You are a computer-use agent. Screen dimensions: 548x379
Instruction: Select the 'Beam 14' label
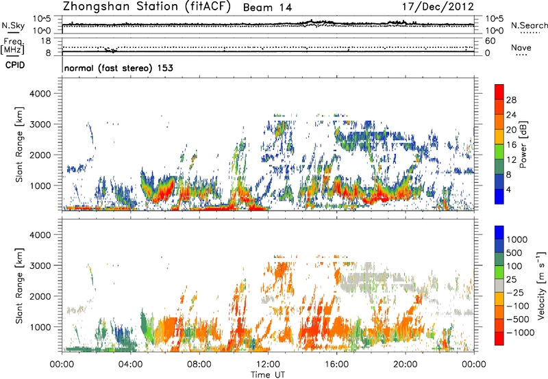267,8
